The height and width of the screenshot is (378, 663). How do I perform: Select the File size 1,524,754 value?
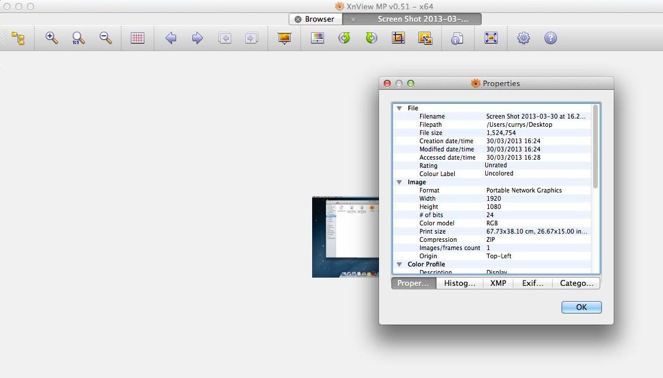pyautogui.click(x=501, y=133)
